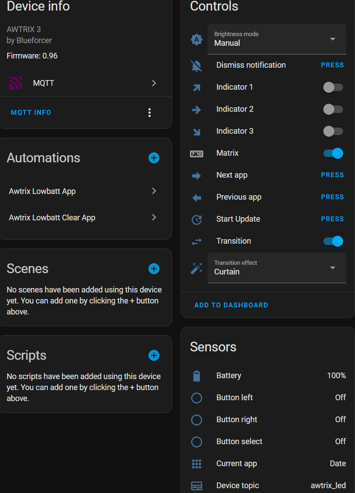The width and height of the screenshot is (355, 493).
Task: Enable Indicator 2
Action: tap(333, 109)
